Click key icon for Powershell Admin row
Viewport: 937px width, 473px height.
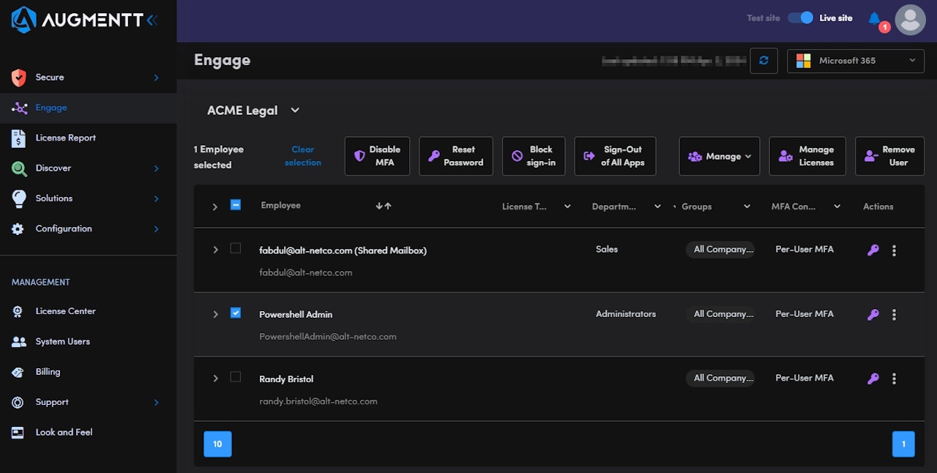click(873, 315)
